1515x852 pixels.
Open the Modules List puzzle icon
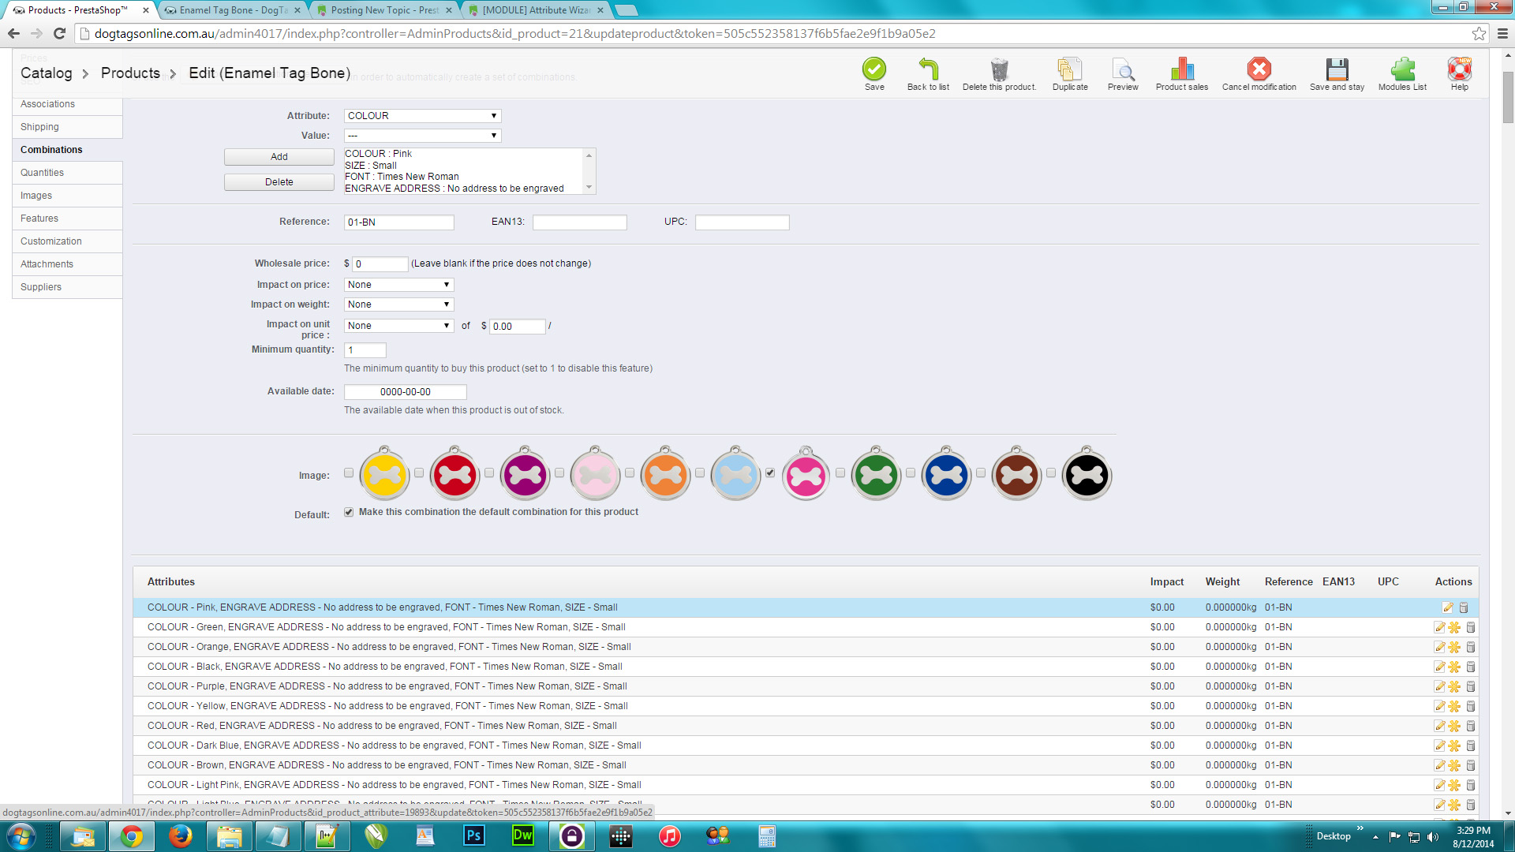1402,69
